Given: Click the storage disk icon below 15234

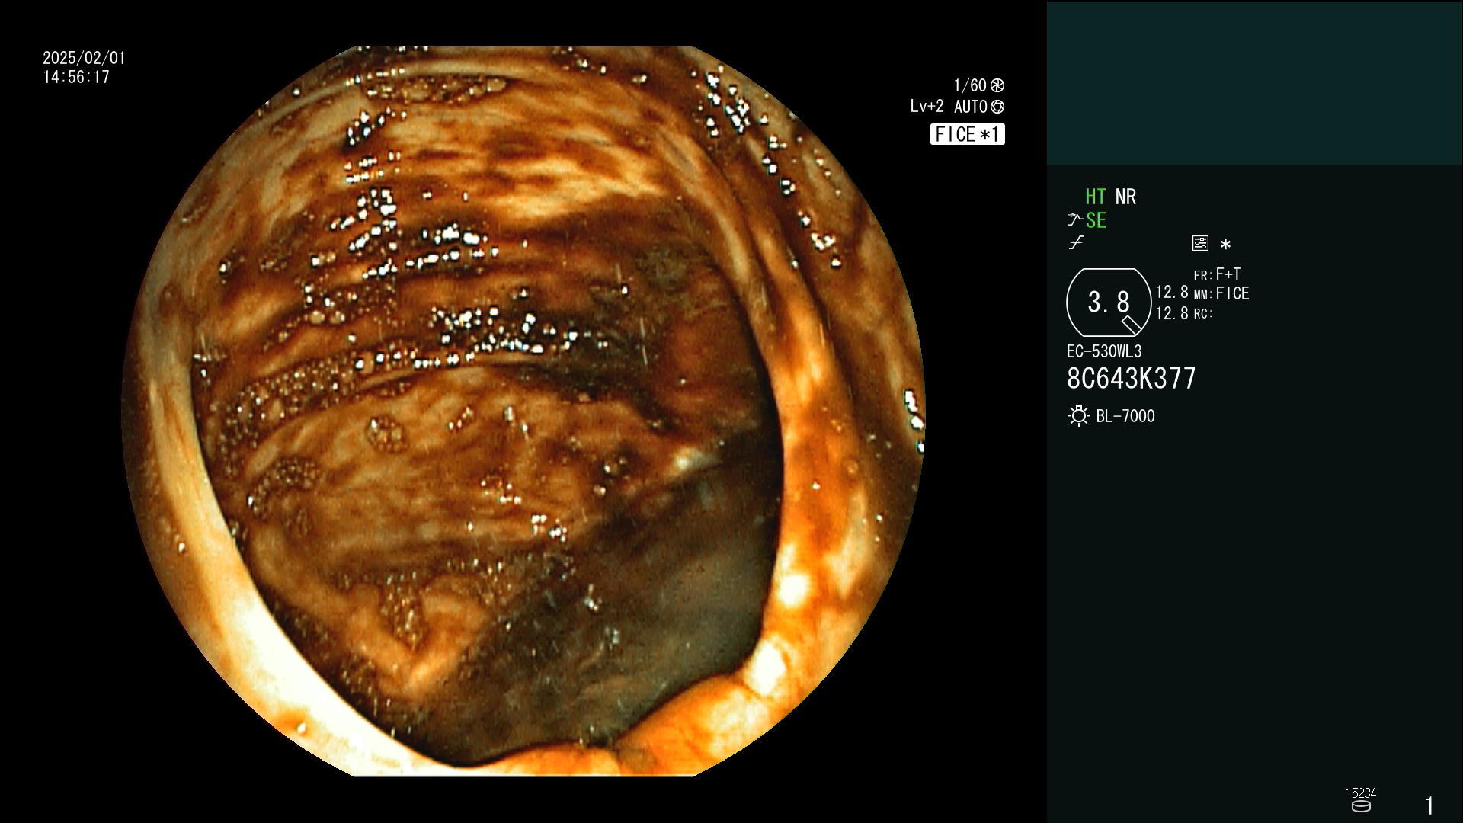Looking at the screenshot, I should [x=1361, y=806].
